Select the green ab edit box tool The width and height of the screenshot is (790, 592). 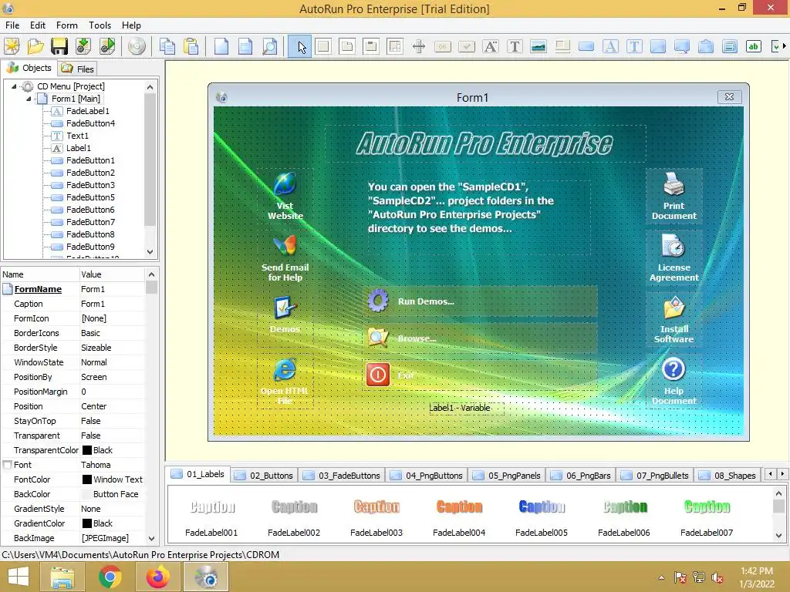pos(754,46)
